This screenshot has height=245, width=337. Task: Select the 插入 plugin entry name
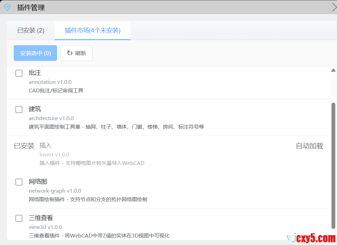[46, 146]
